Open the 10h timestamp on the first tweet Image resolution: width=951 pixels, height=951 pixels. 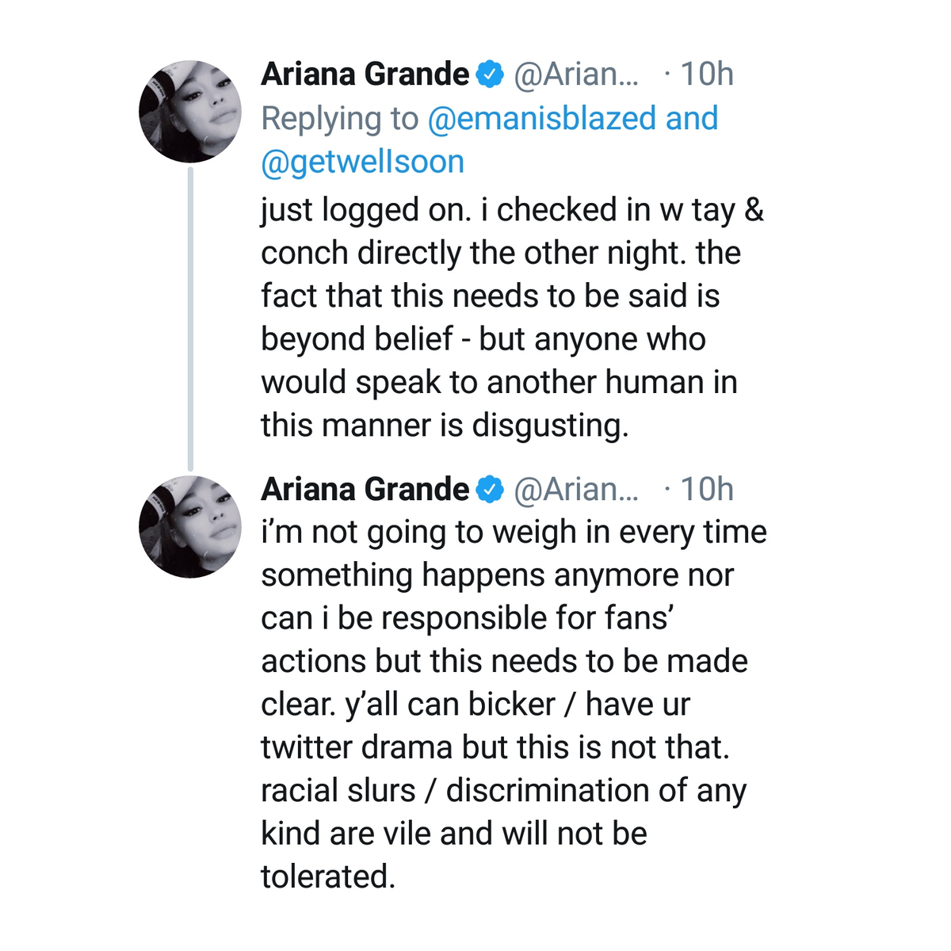(706, 74)
